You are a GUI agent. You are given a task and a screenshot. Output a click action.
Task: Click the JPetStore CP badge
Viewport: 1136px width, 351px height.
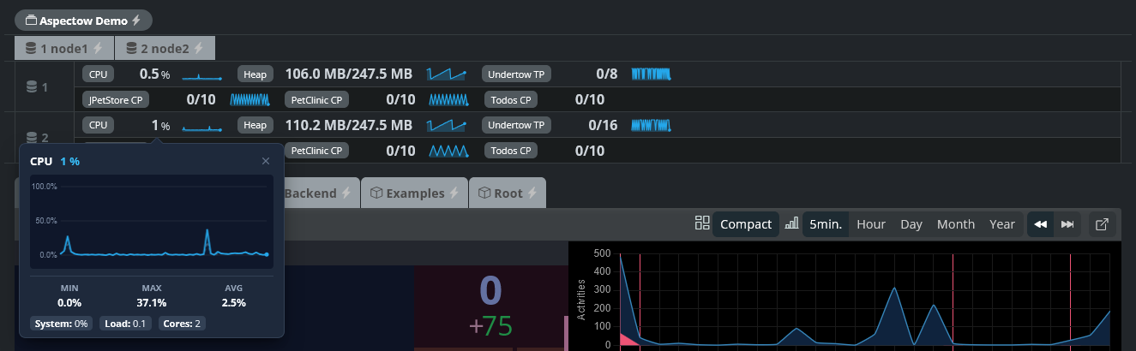pos(116,100)
